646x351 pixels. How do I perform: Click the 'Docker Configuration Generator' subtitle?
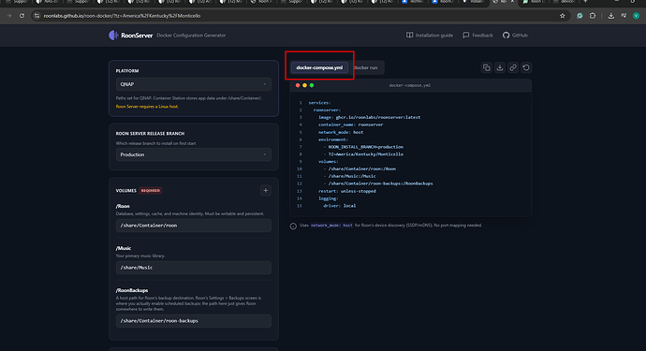pos(191,36)
